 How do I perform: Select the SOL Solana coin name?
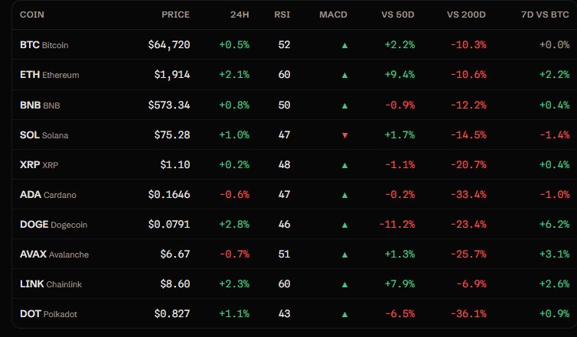pos(44,134)
